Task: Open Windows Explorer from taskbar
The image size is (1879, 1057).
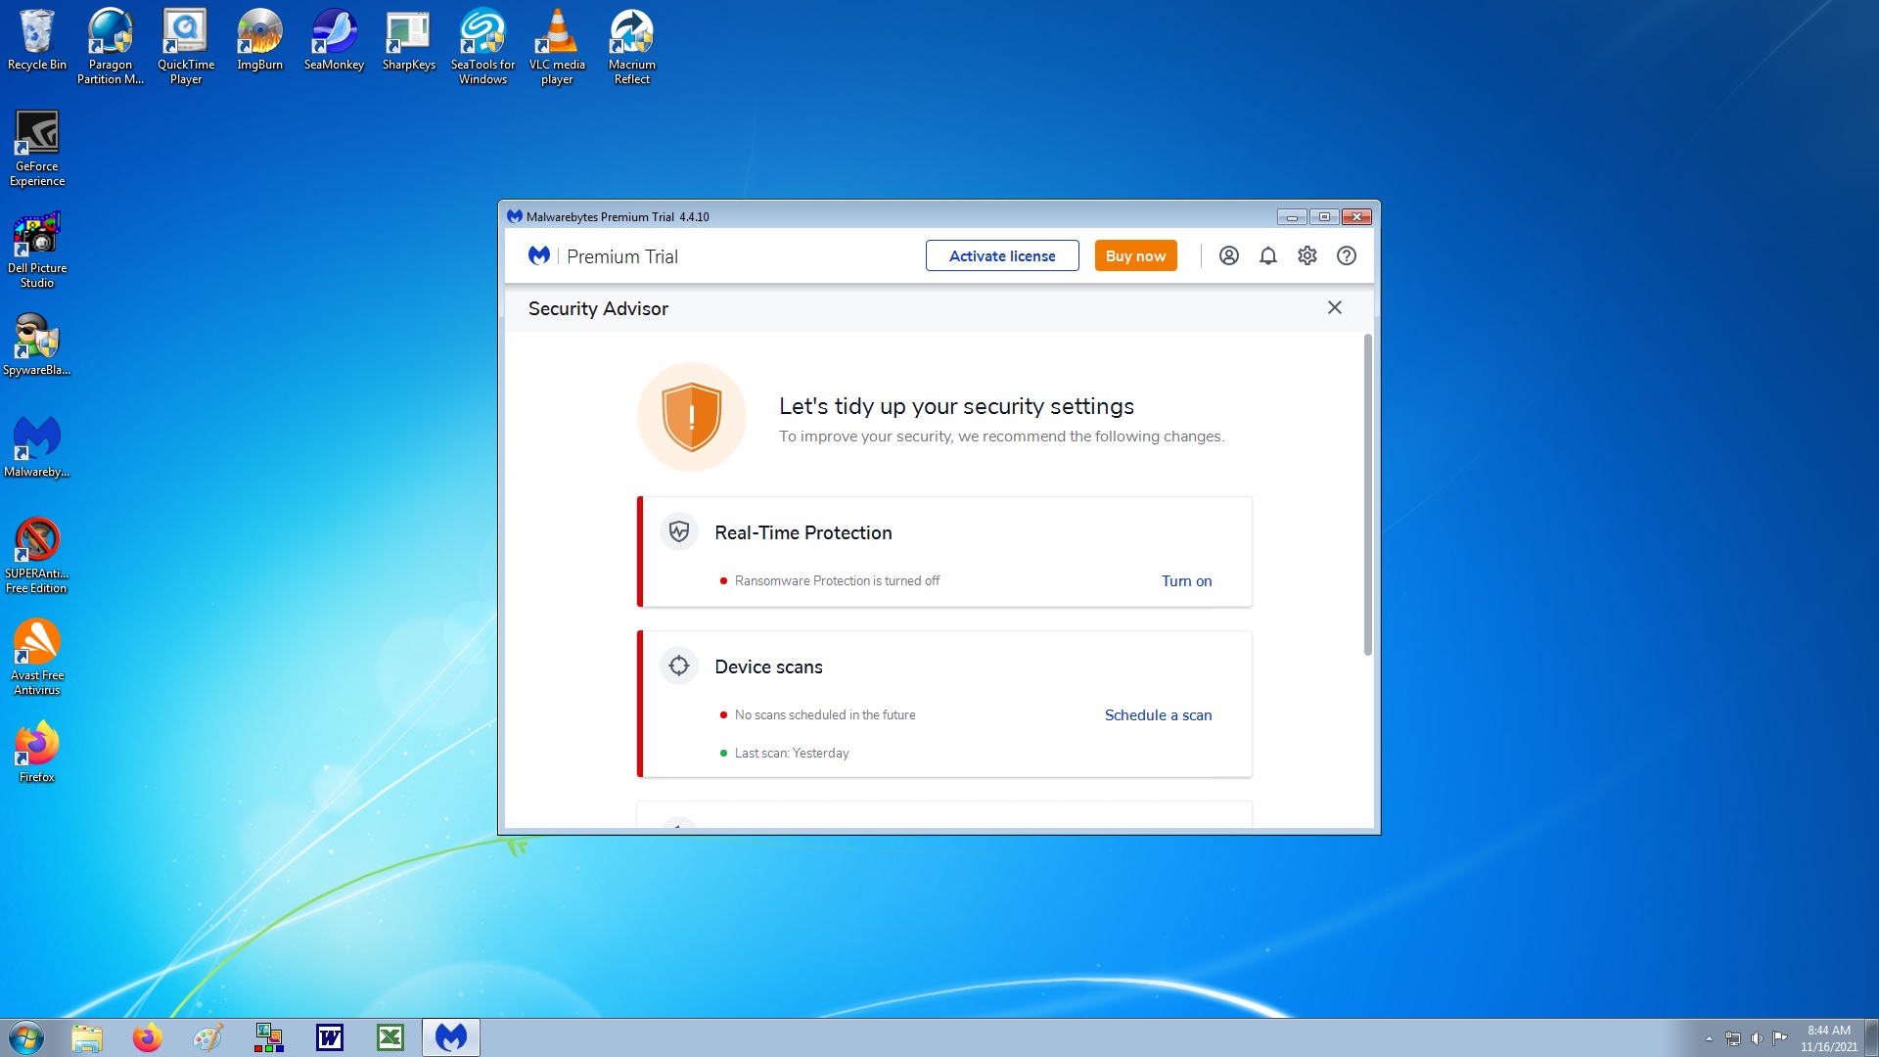Action: 87,1037
